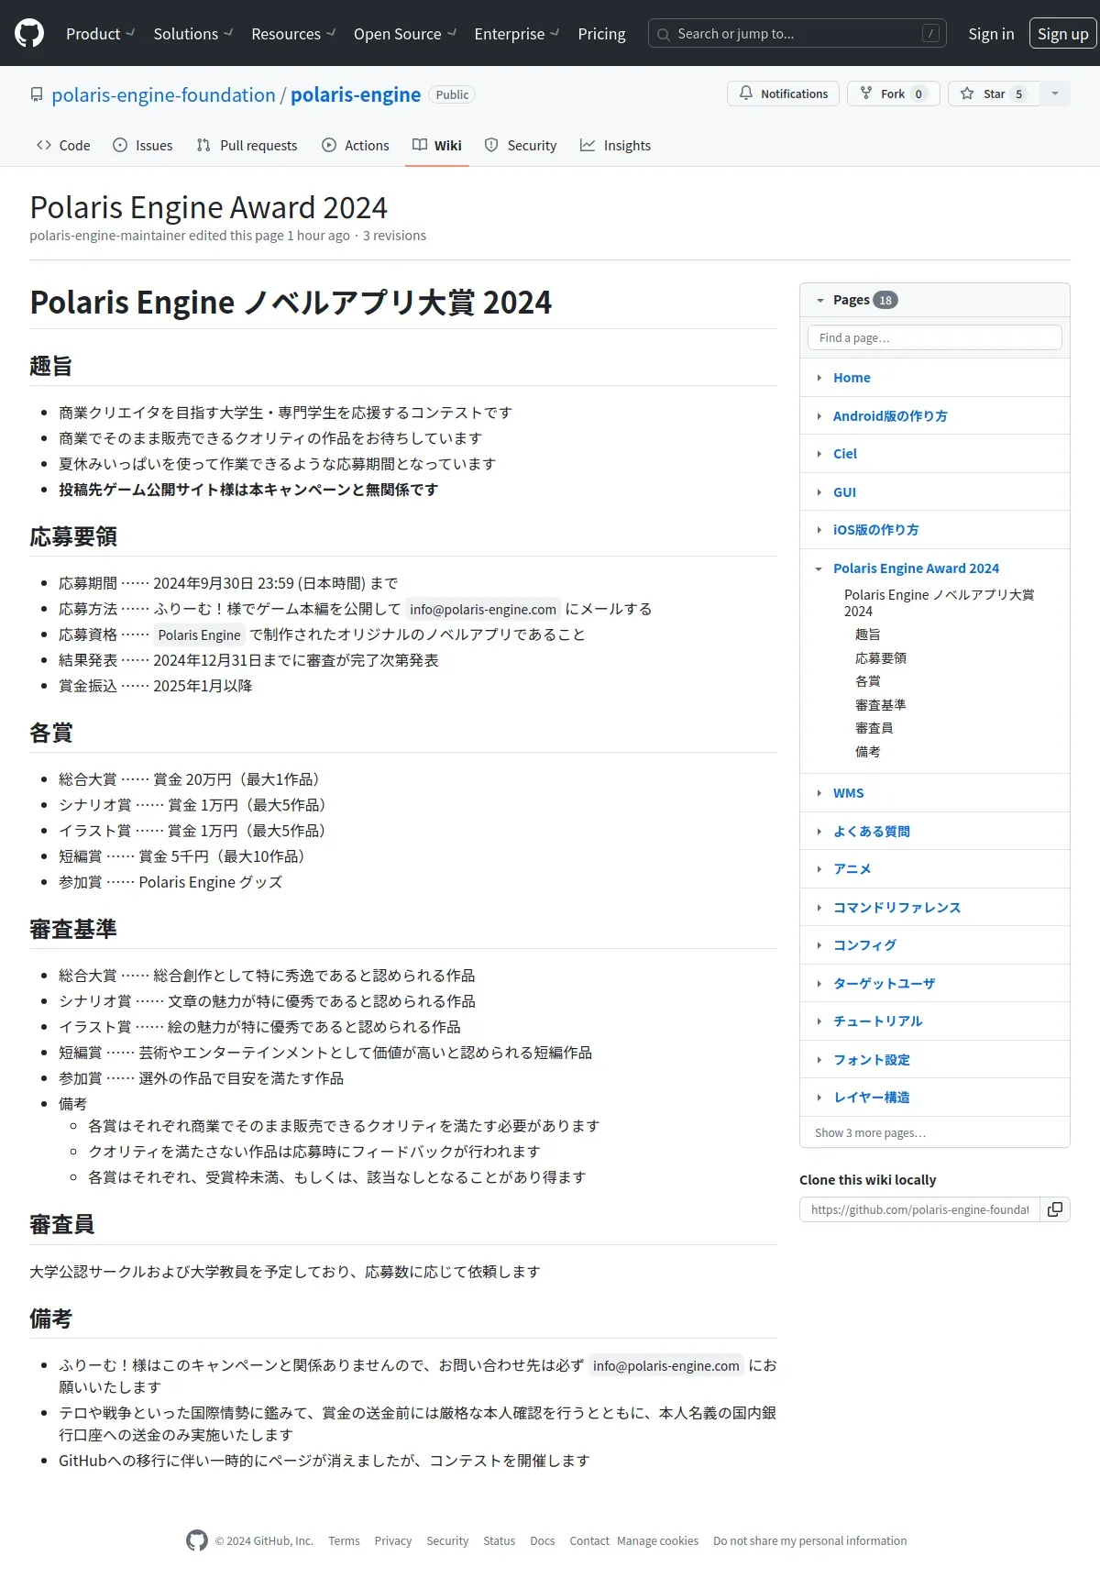
Task: Jump to 応募要領 in sidebar outline
Action: click(x=881, y=658)
